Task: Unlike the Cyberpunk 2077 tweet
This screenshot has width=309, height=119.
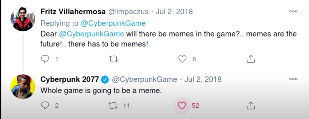Action: (182, 105)
